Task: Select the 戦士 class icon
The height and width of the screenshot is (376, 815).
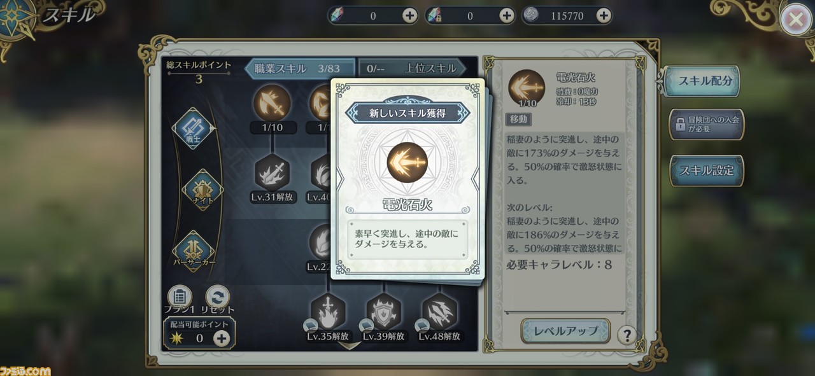Action: (x=194, y=128)
